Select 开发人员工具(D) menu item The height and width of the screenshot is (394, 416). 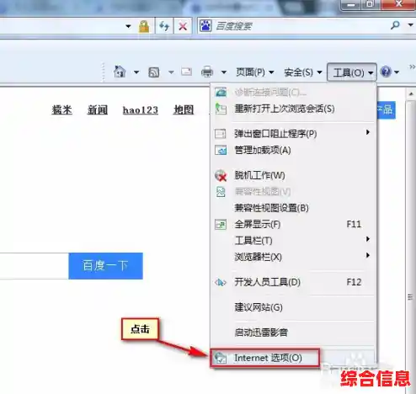click(x=293, y=282)
